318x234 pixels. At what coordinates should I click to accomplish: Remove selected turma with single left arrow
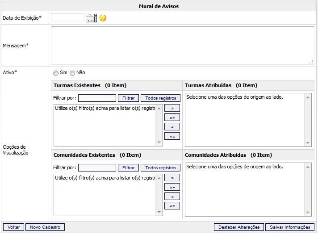coord(172,127)
